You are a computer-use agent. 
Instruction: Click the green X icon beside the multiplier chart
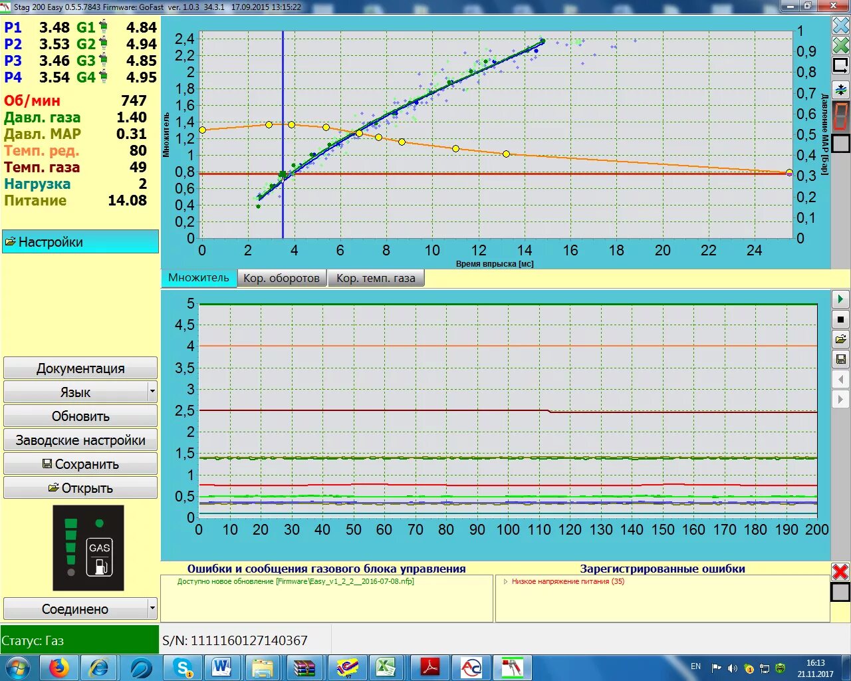pos(841,45)
